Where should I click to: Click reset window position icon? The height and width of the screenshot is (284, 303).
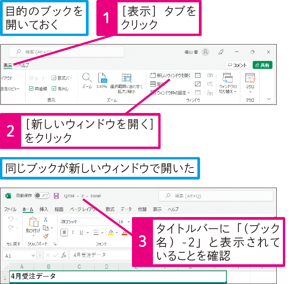[x=210, y=93]
